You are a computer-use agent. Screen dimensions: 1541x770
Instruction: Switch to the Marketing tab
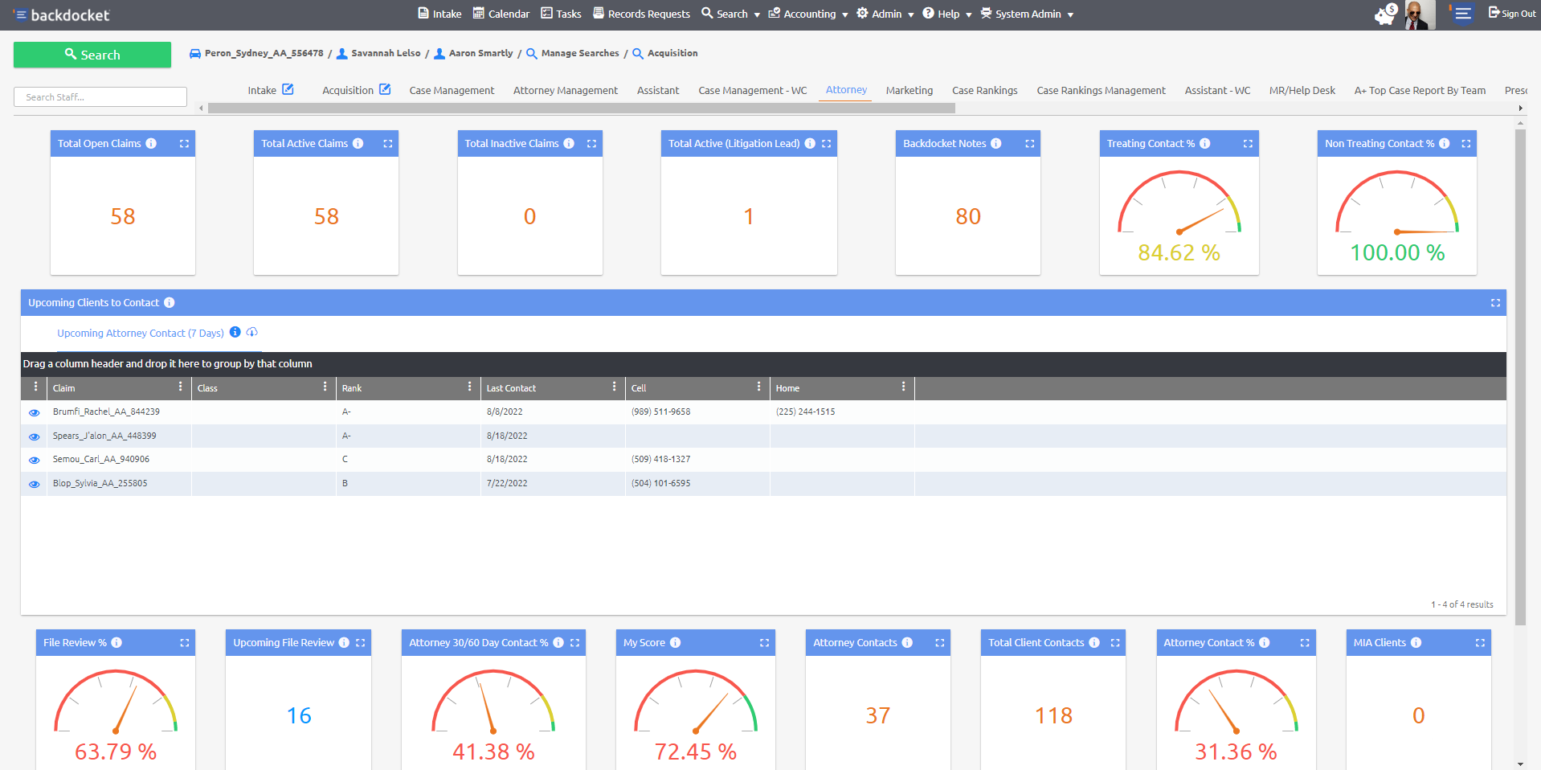click(909, 90)
